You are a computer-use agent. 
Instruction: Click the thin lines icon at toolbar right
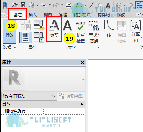(x=139, y=5)
